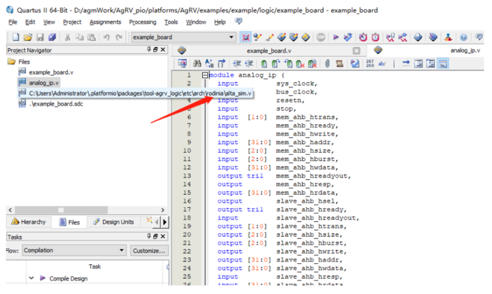Click the Copy toolbar icon

pos(80,37)
